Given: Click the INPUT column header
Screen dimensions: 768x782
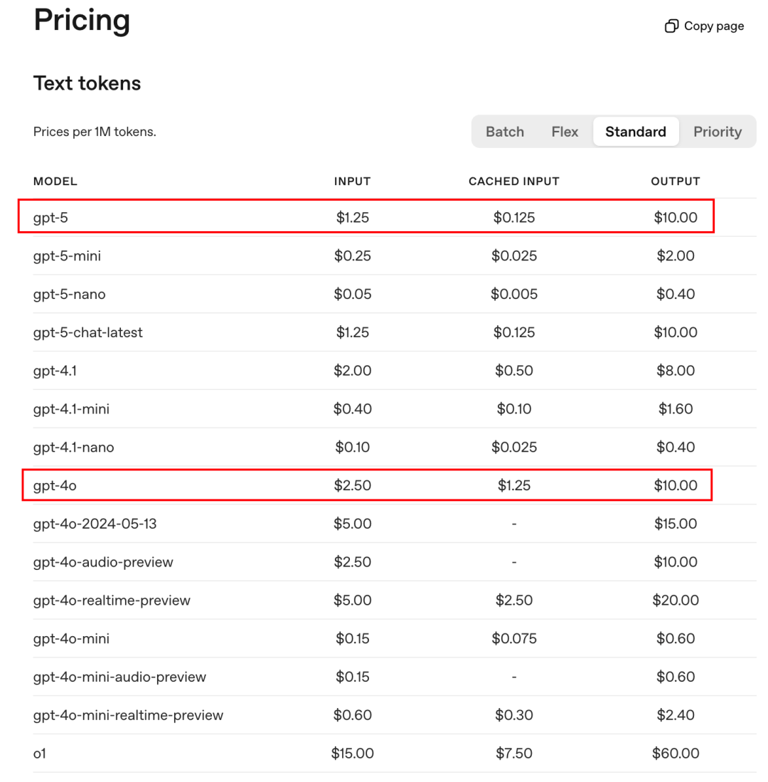Looking at the screenshot, I should coord(353,181).
